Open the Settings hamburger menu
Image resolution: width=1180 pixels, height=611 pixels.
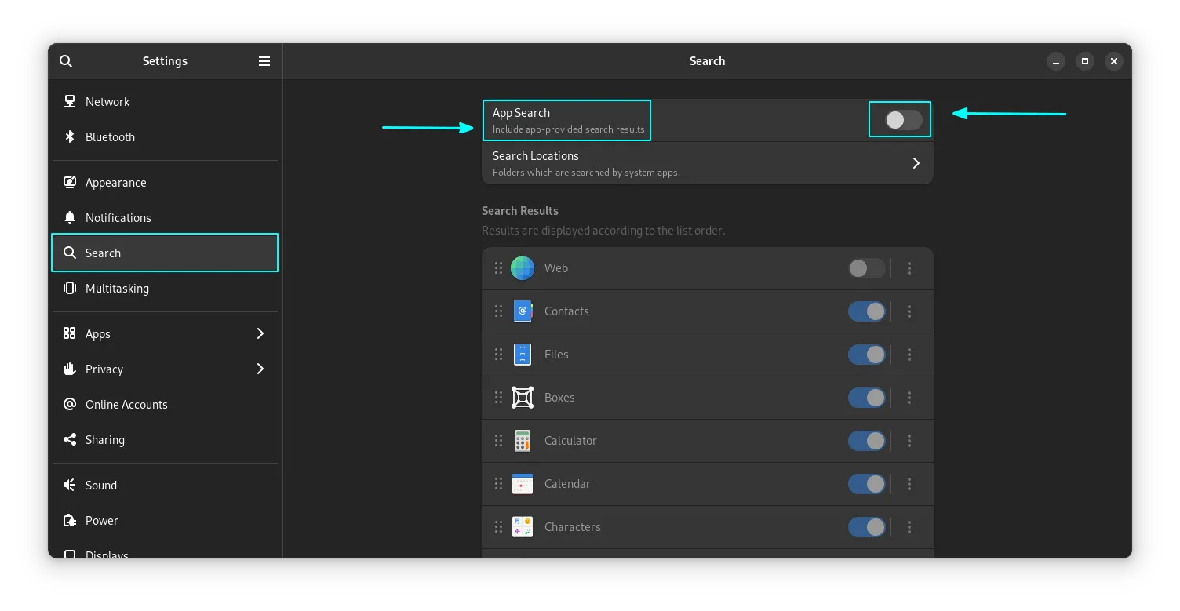[x=264, y=61]
